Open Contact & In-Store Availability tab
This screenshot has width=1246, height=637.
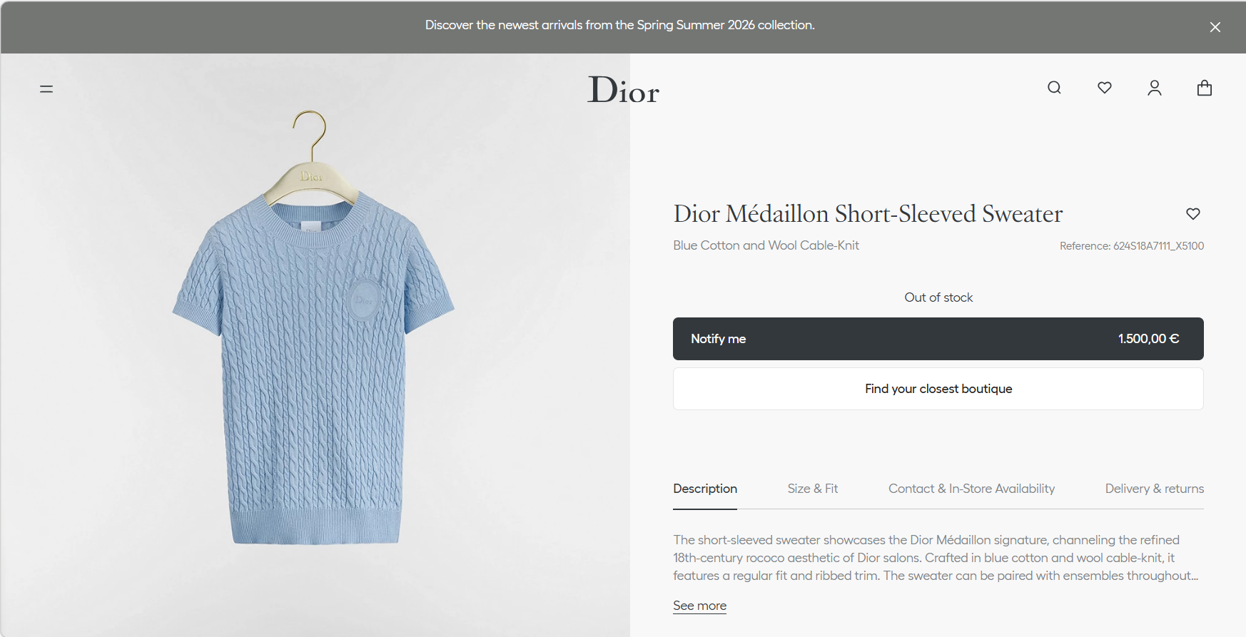click(971, 489)
